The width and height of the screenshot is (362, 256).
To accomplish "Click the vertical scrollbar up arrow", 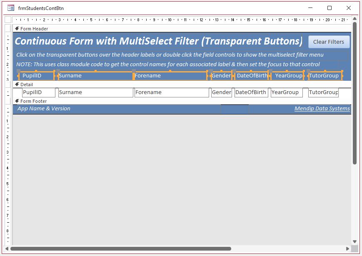I will tap(355, 19).
